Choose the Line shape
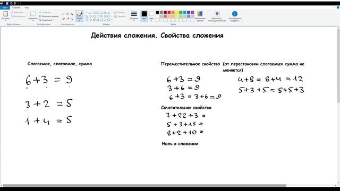The width and height of the screenshot is (340, 191). tap(87, 13)
